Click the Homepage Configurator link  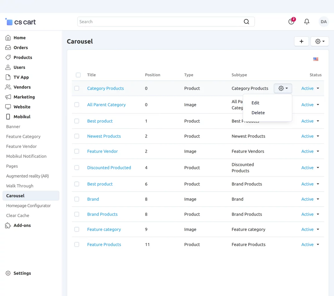point(28,206)
